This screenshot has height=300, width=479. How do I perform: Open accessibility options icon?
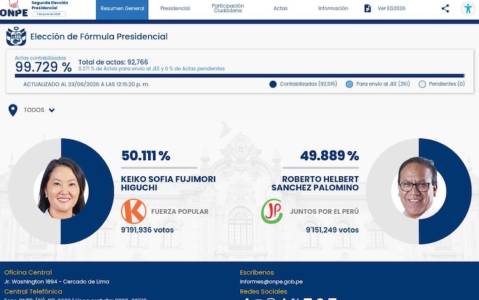coord(468,8)
